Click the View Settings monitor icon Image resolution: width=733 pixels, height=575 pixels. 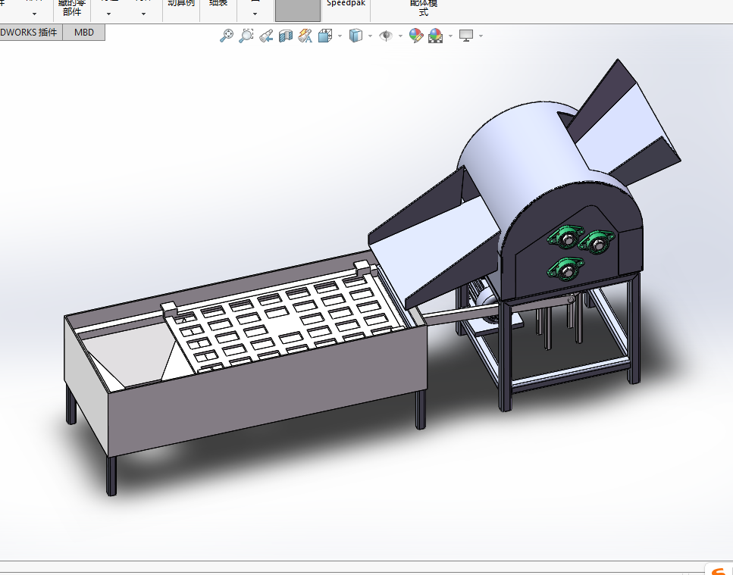click(x=466, y=36)
